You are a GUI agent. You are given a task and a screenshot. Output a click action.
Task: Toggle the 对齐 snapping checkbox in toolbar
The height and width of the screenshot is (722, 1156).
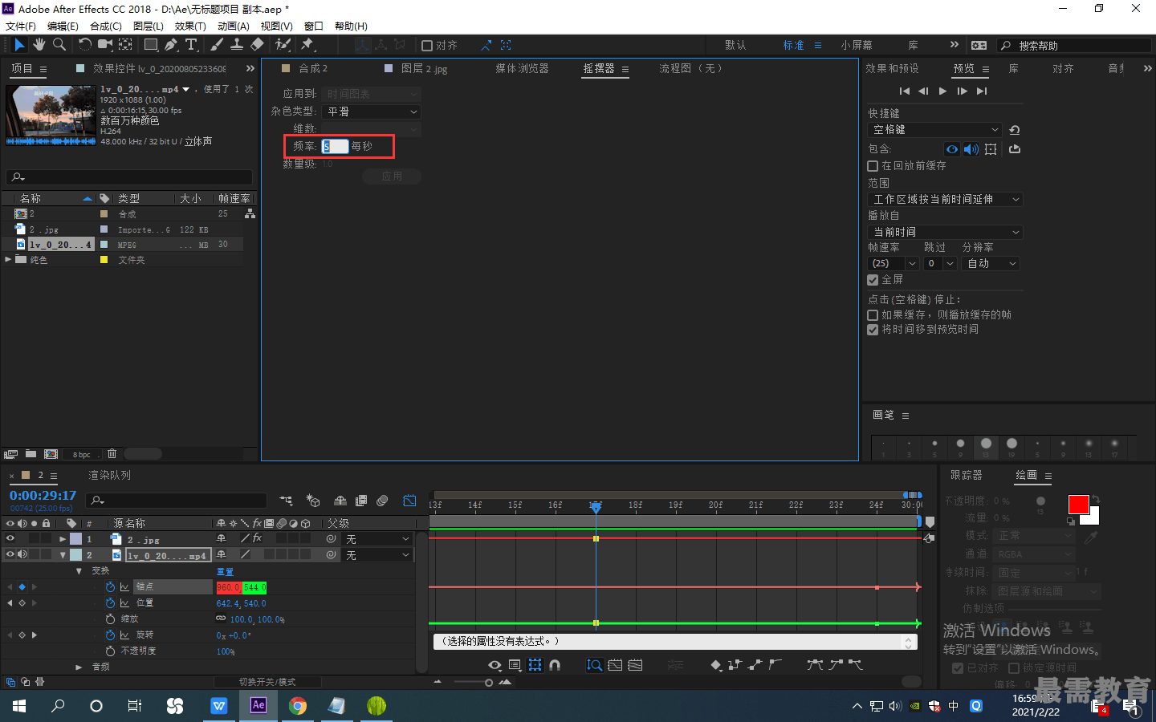[427, 46]
